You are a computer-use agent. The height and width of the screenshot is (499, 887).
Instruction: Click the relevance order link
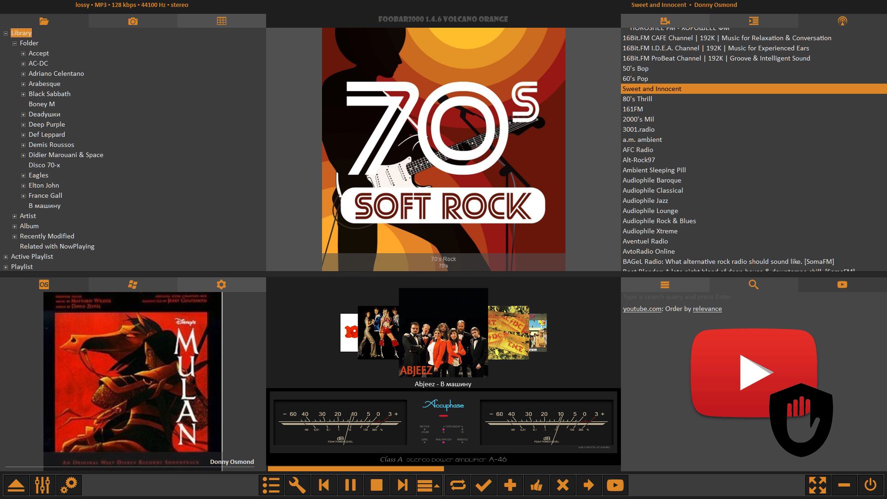tap(707, 309)
